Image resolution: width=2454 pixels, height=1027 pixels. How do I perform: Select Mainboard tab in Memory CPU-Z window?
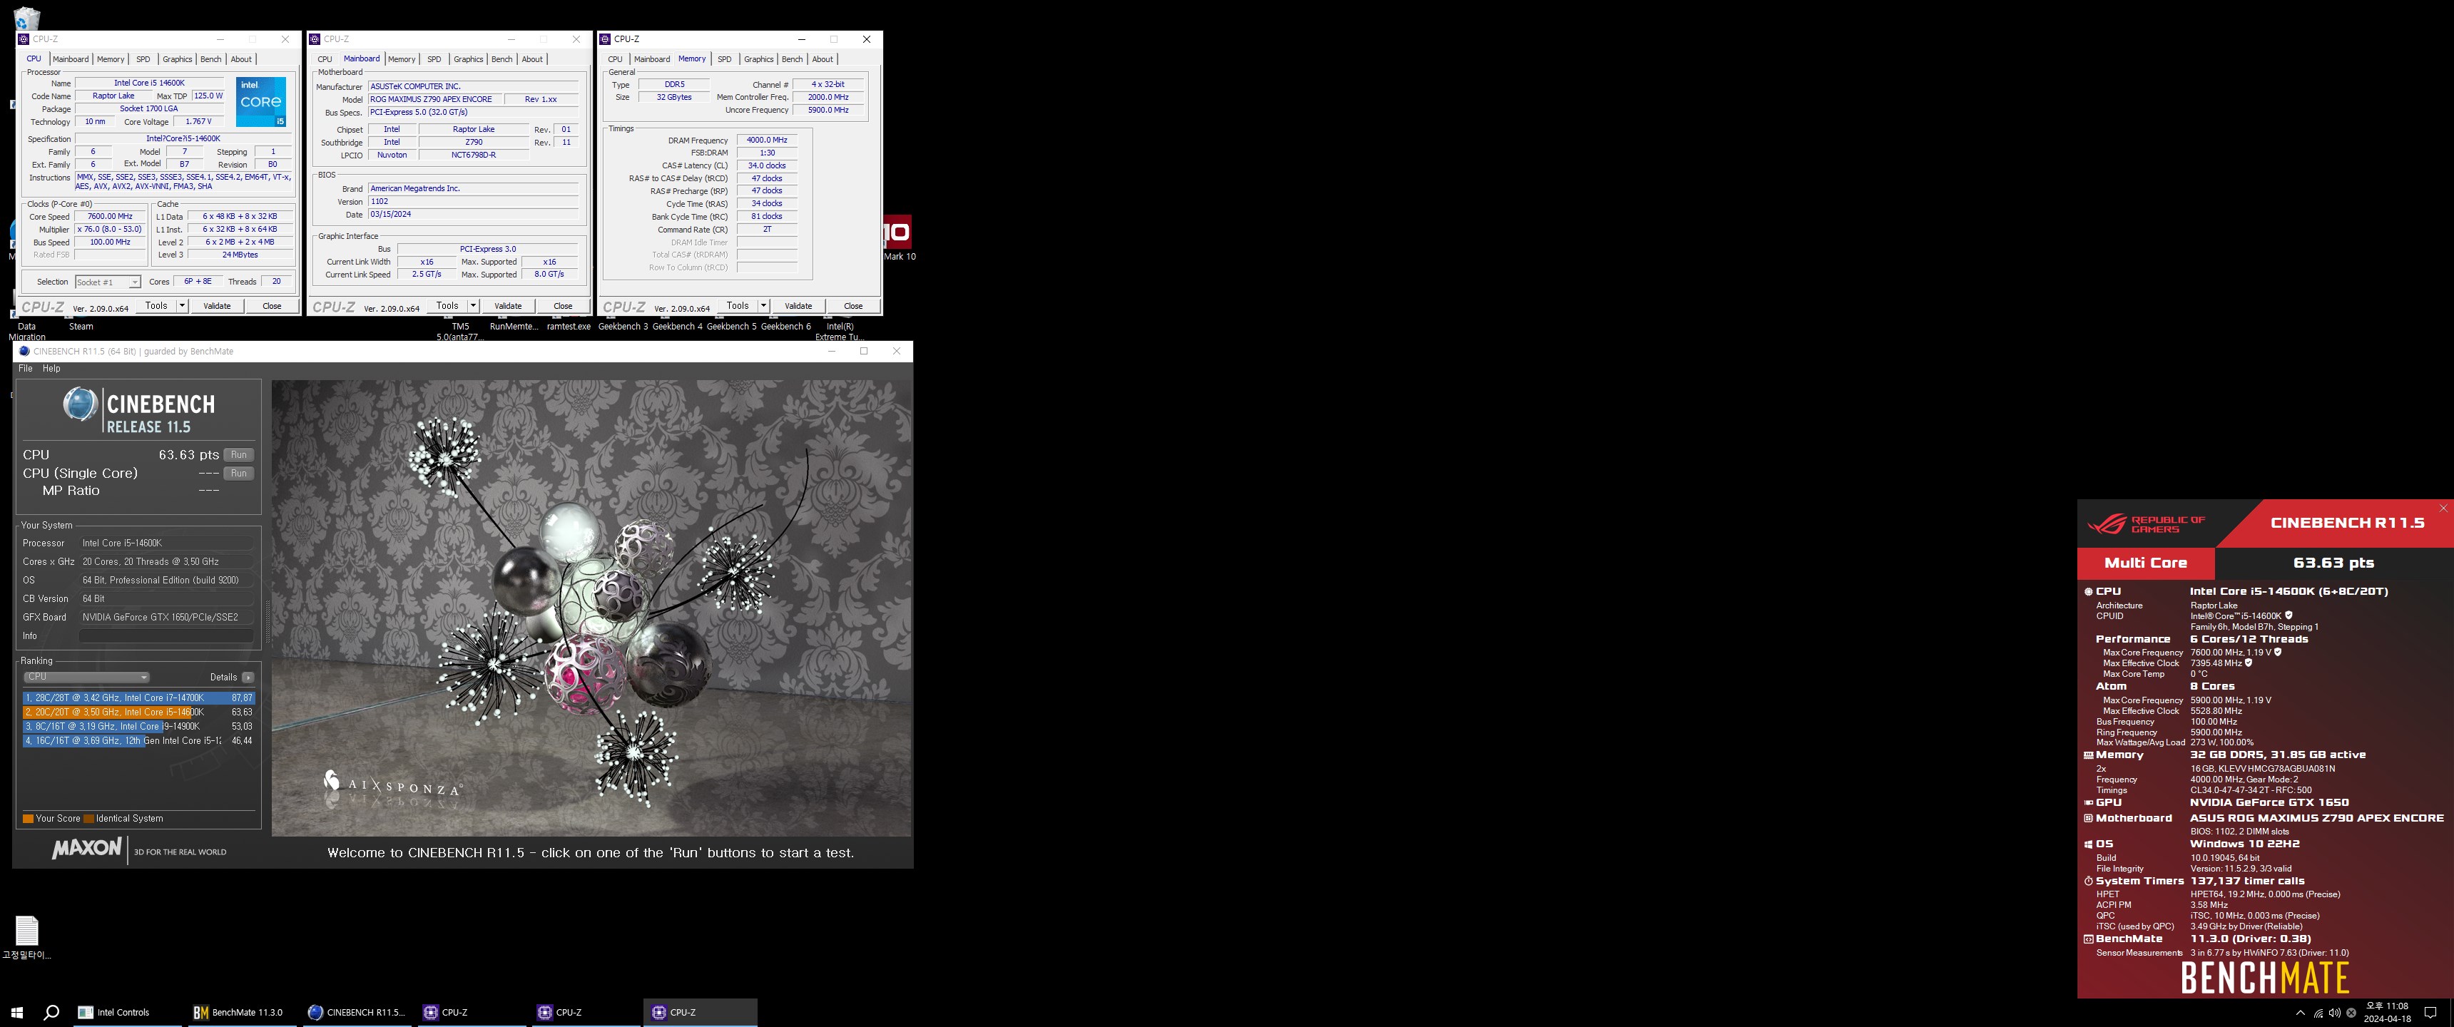[x=651, y=59]
